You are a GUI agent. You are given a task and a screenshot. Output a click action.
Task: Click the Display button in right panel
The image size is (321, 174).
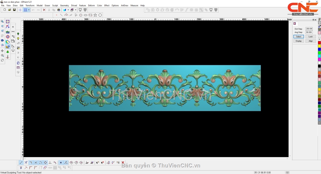299,41
